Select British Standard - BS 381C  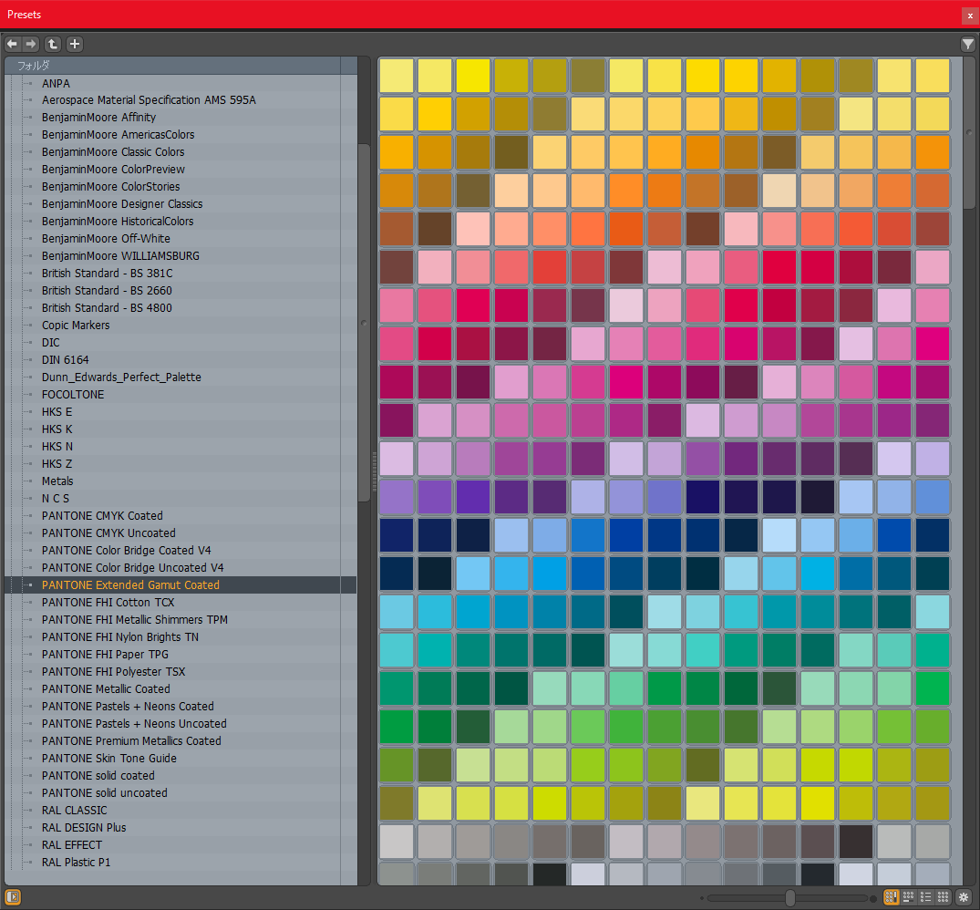click(107, 274)
